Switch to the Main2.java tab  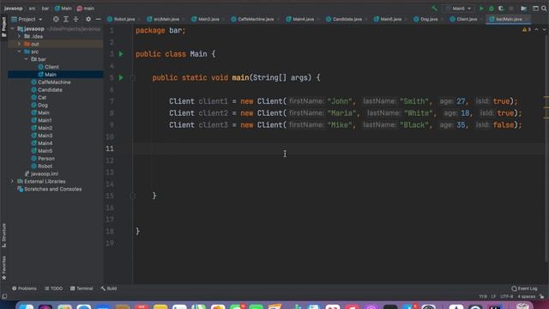tap(206, 19)
